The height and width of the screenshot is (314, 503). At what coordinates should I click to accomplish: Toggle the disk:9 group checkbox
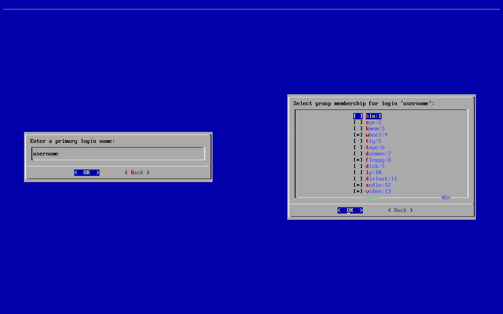358,166
